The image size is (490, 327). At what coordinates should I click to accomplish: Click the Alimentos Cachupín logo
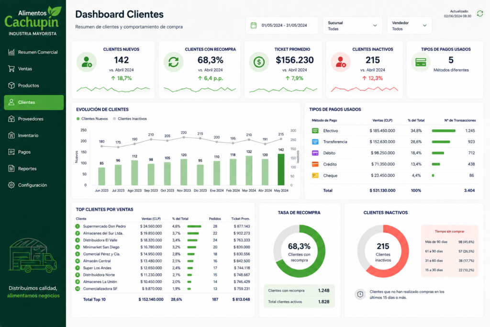(x=33, y=21)
